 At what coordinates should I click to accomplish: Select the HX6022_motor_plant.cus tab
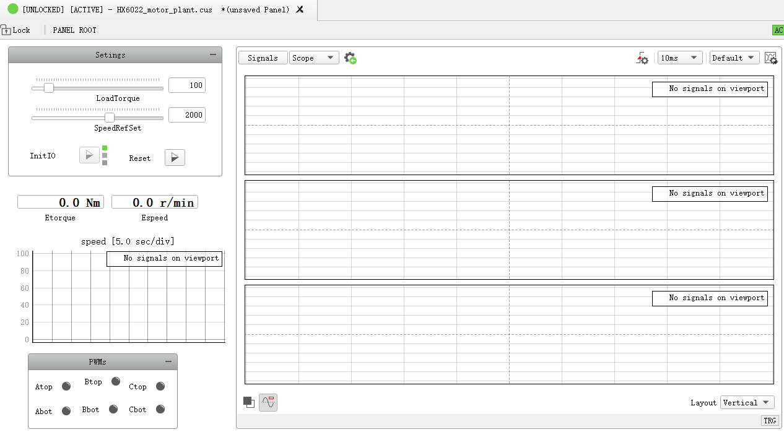tap(155, 10)
